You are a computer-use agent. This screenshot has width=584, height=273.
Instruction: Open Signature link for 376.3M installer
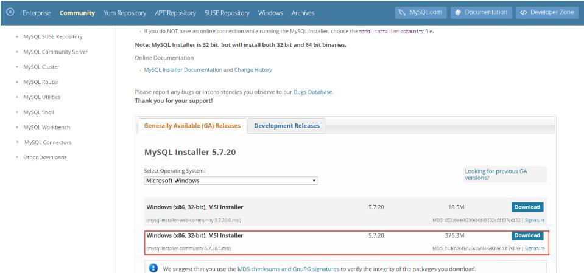[535, 249]
